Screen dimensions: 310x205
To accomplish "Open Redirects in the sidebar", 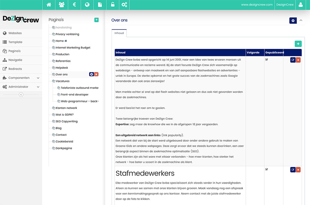I will tap(21, 69).
